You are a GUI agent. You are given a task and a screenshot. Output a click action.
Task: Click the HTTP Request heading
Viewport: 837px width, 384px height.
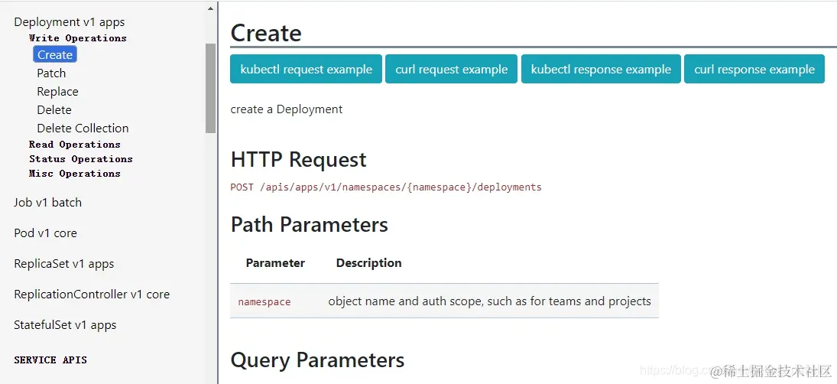[x=298, y=160]
